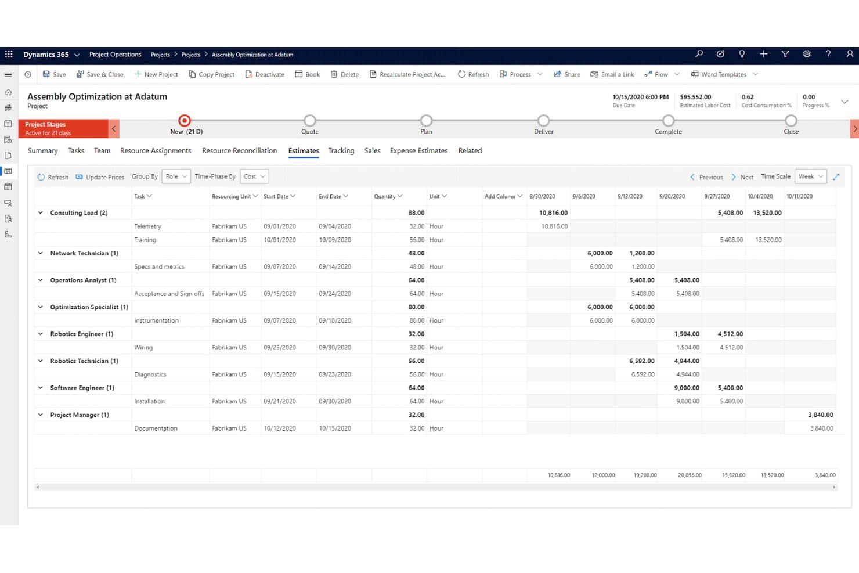Click the search magnifier icon
The height and width of the screenshot is (573, 859).
tap(699, 54)
